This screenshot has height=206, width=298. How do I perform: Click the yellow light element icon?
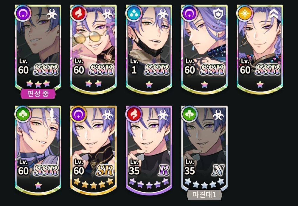245,13
